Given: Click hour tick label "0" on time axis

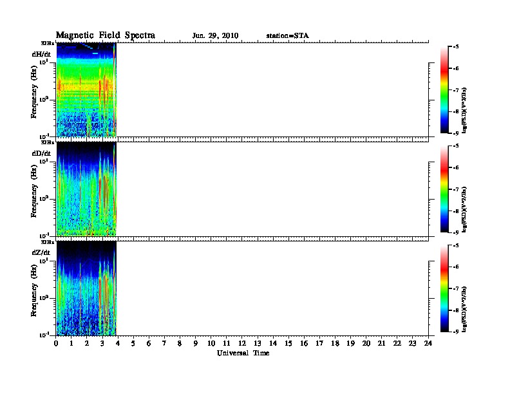Looking at the screenshot, I should pos(56,344).
